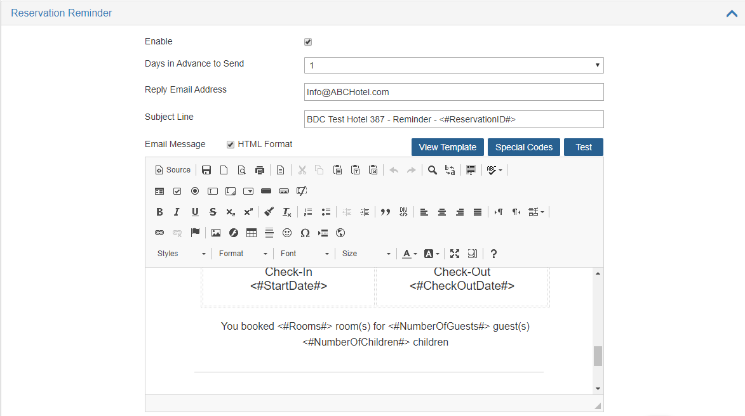Apply Superscript formatting
Image resolution: width=745 pixels, height=416 pixels.
click(248, 212)
